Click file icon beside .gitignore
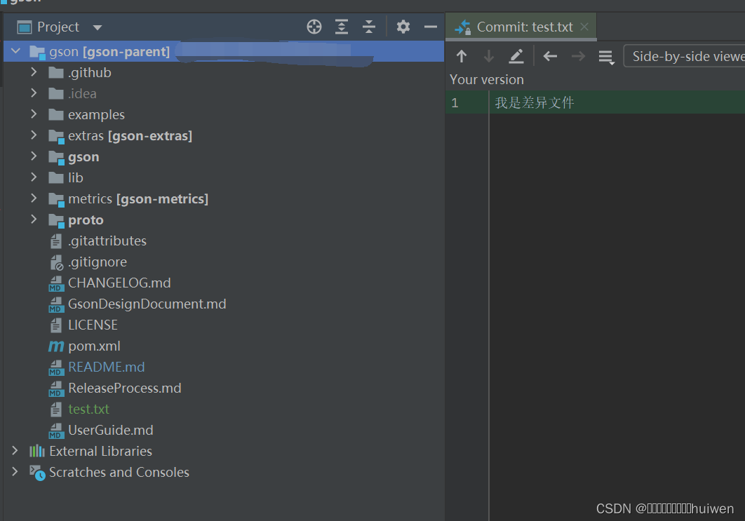Screen dimensions: 745x521 (57, 262)
